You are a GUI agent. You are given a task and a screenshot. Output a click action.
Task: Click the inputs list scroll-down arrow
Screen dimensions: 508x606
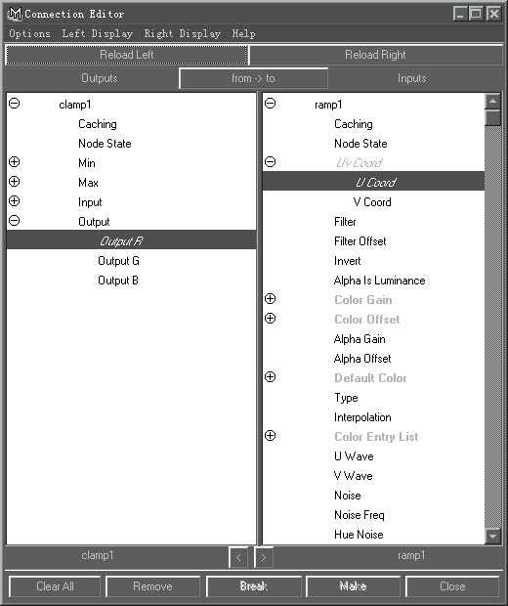coord(493,536)
